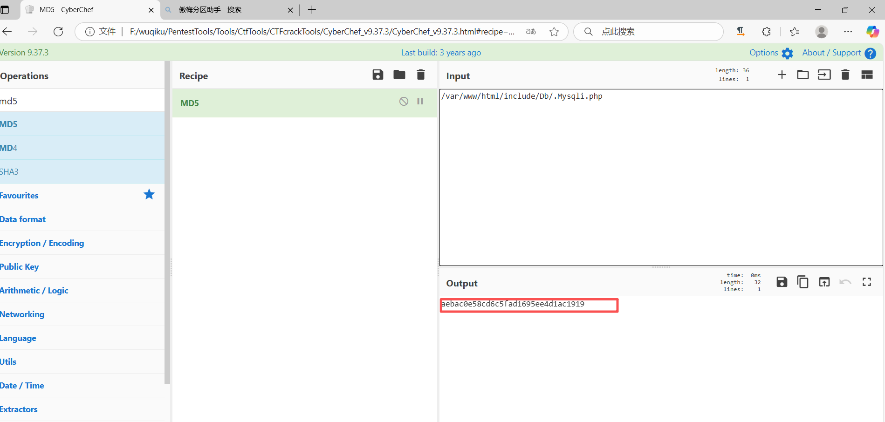This screenshot has height=422, width=885.
Task: Switch to MD5 - CyberChef tab
Action: pyautogui.click(x=90, y=10)
